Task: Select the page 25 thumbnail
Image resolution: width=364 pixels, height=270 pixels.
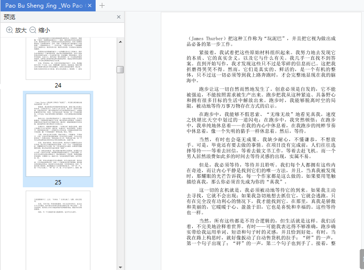Action: point(58,135)
